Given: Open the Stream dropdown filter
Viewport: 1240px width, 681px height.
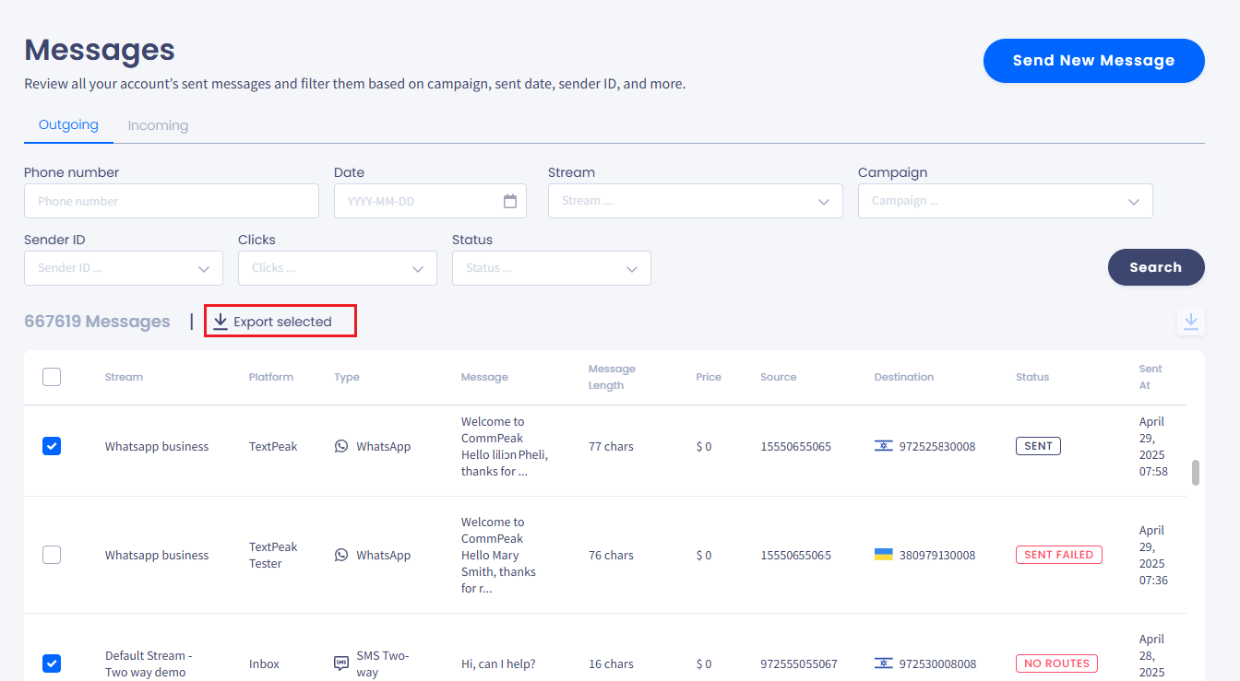Looking at the screenshot, I should pyautogui.click(x=696, y=201).
